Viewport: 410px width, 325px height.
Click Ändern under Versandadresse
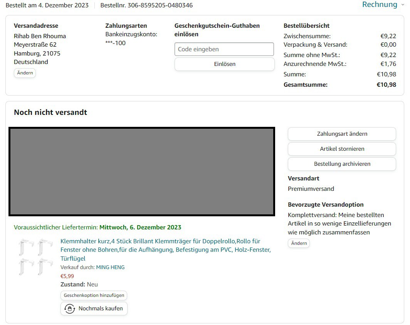25,73
